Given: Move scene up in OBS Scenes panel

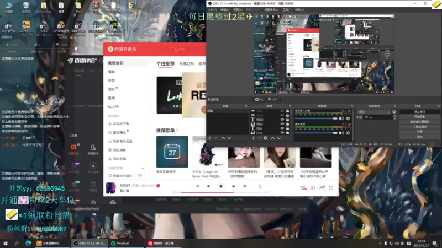Looking at the screenshot, I should coord(223,138).
